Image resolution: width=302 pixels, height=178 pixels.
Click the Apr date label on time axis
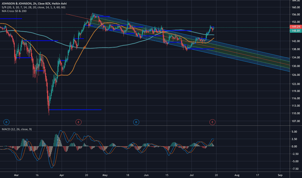click(x=62, y=175)
